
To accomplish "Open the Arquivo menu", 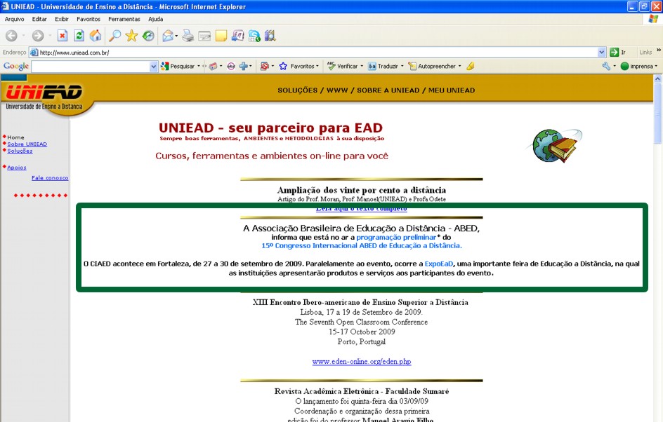I will 14,19.
